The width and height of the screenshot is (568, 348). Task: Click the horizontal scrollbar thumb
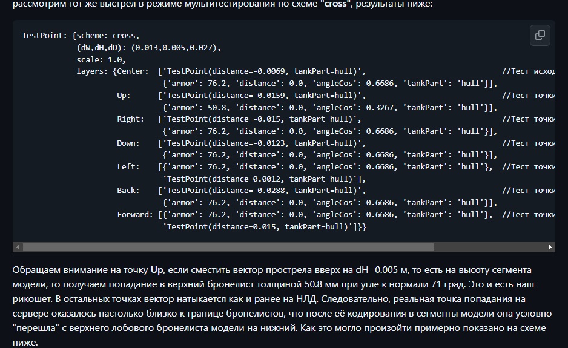228,247
